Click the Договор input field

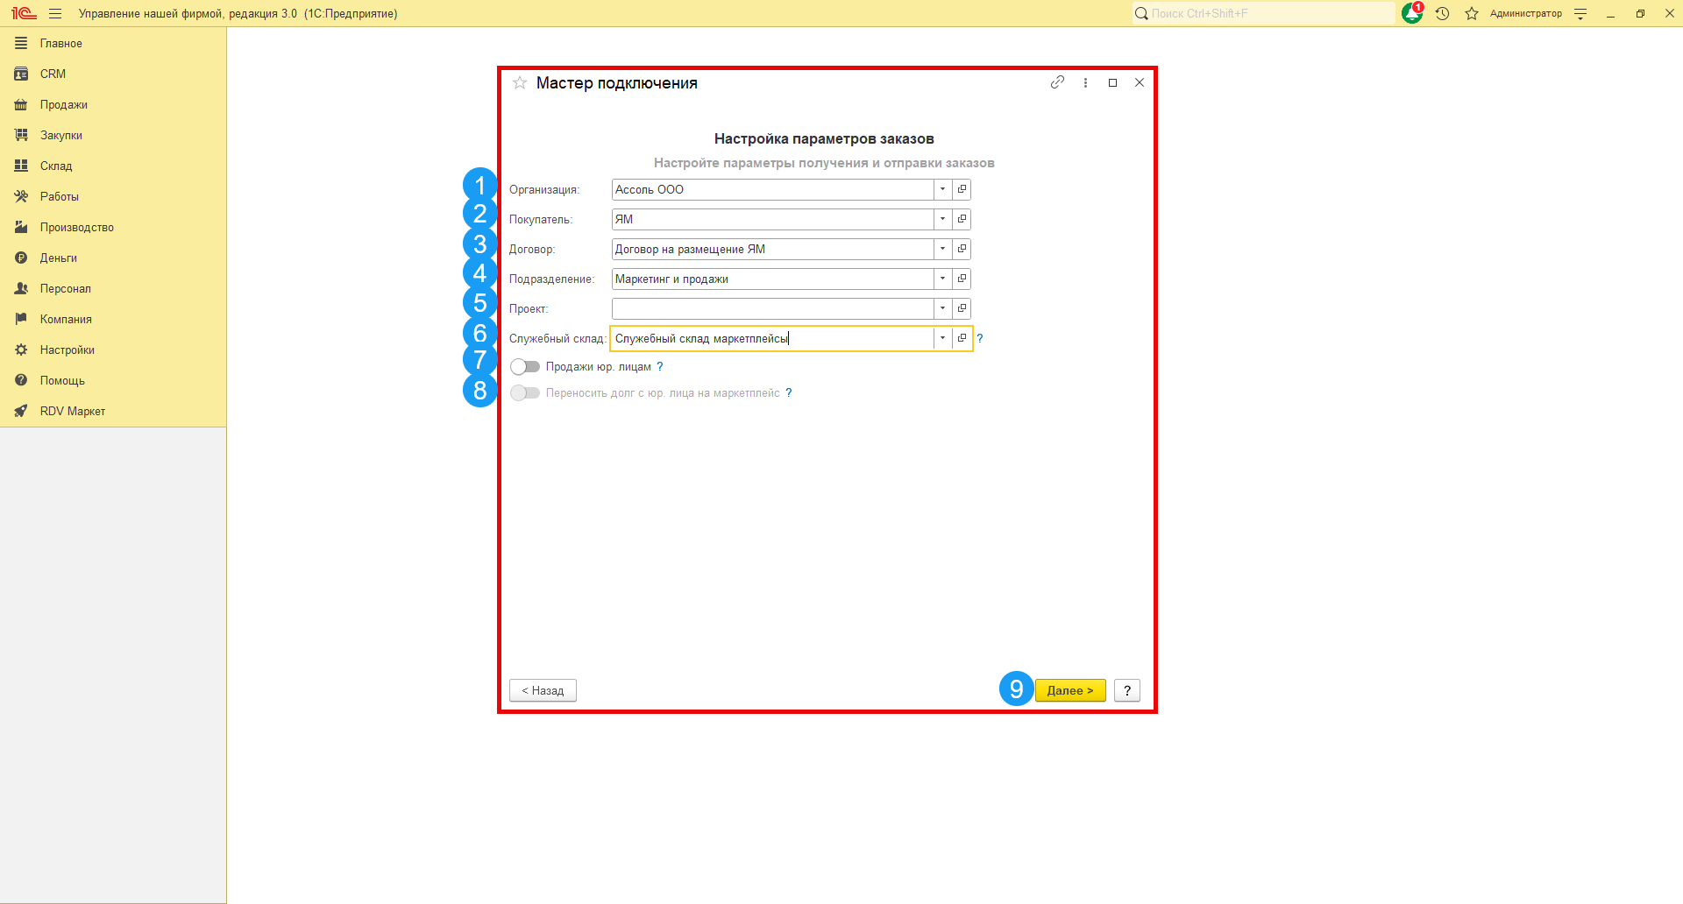point(773,249)
